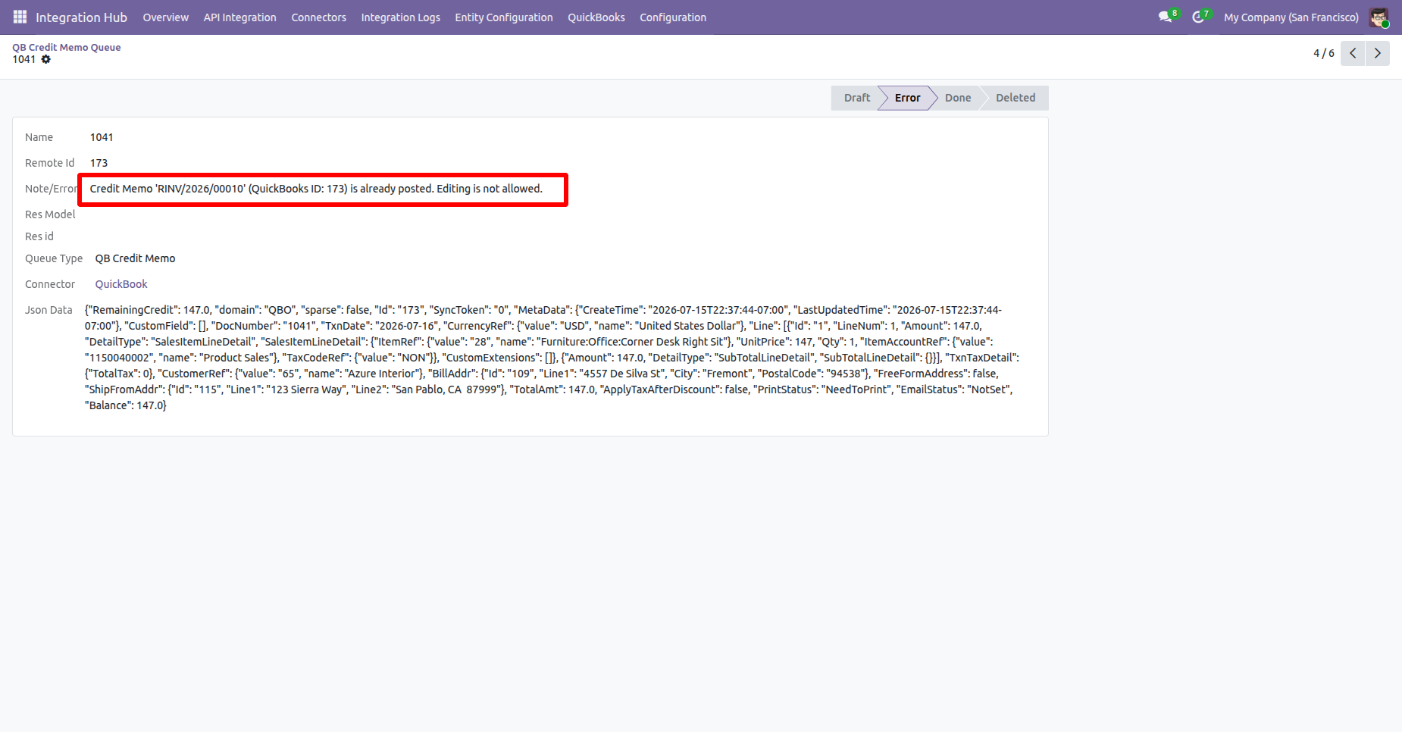The image size is (1402, 732).
Task: Click the Note/Error message text
Action: pos(316,189)
